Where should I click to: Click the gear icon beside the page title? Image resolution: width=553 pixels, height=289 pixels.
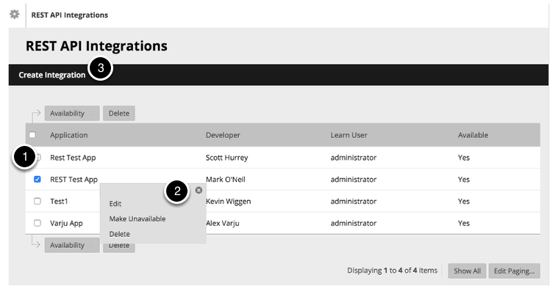[x=15, y=15]
